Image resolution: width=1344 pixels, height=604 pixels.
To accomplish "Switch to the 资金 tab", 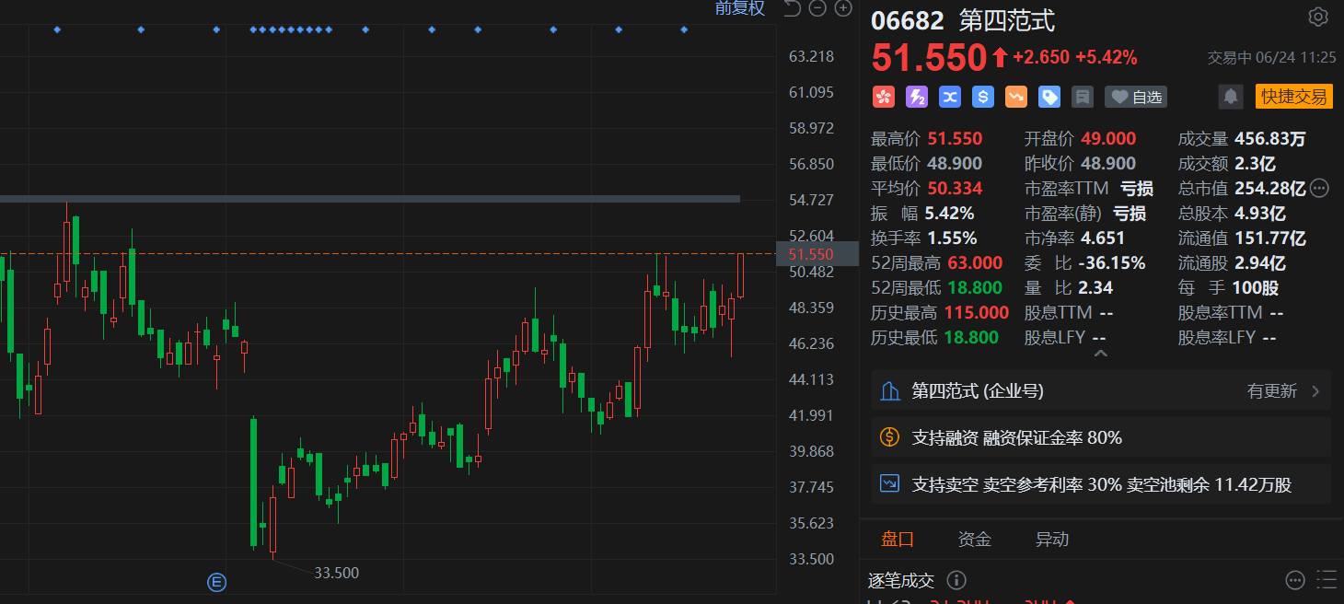I will [x=974, y=540].
